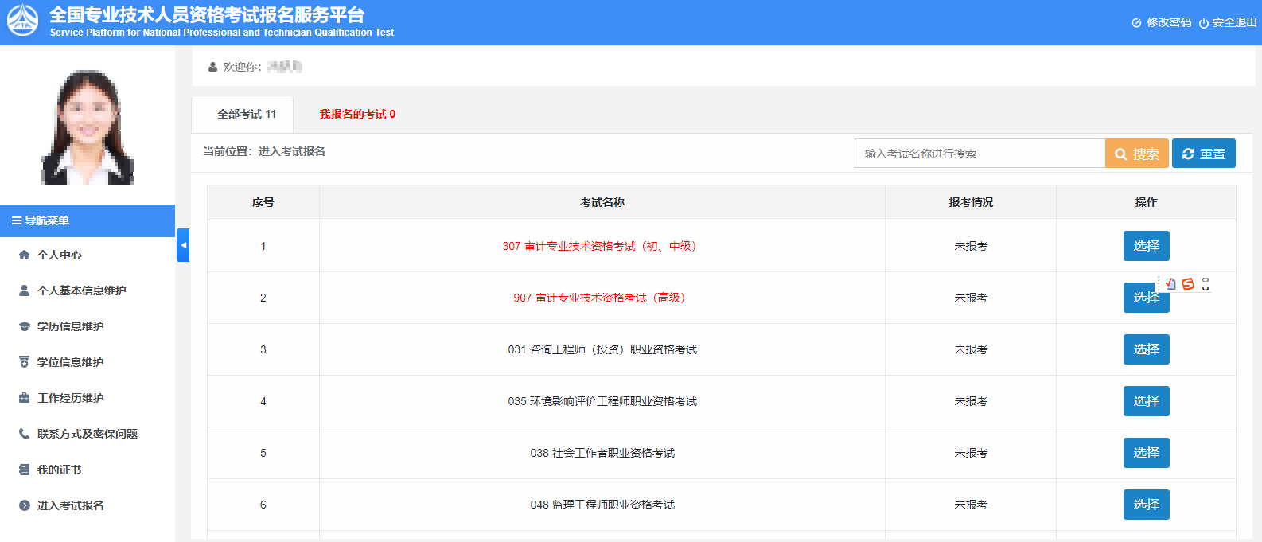This screenshot has height=542, width=1262.
Task: Select the 307 审计专业技术资格考试 exam via 选择
Action: click(1146, 246)
